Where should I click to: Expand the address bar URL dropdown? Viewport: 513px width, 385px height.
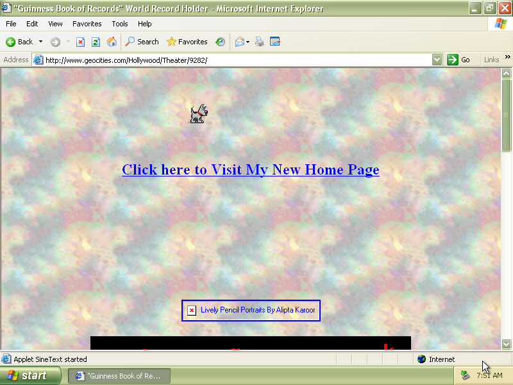click(x=437, y=60)
